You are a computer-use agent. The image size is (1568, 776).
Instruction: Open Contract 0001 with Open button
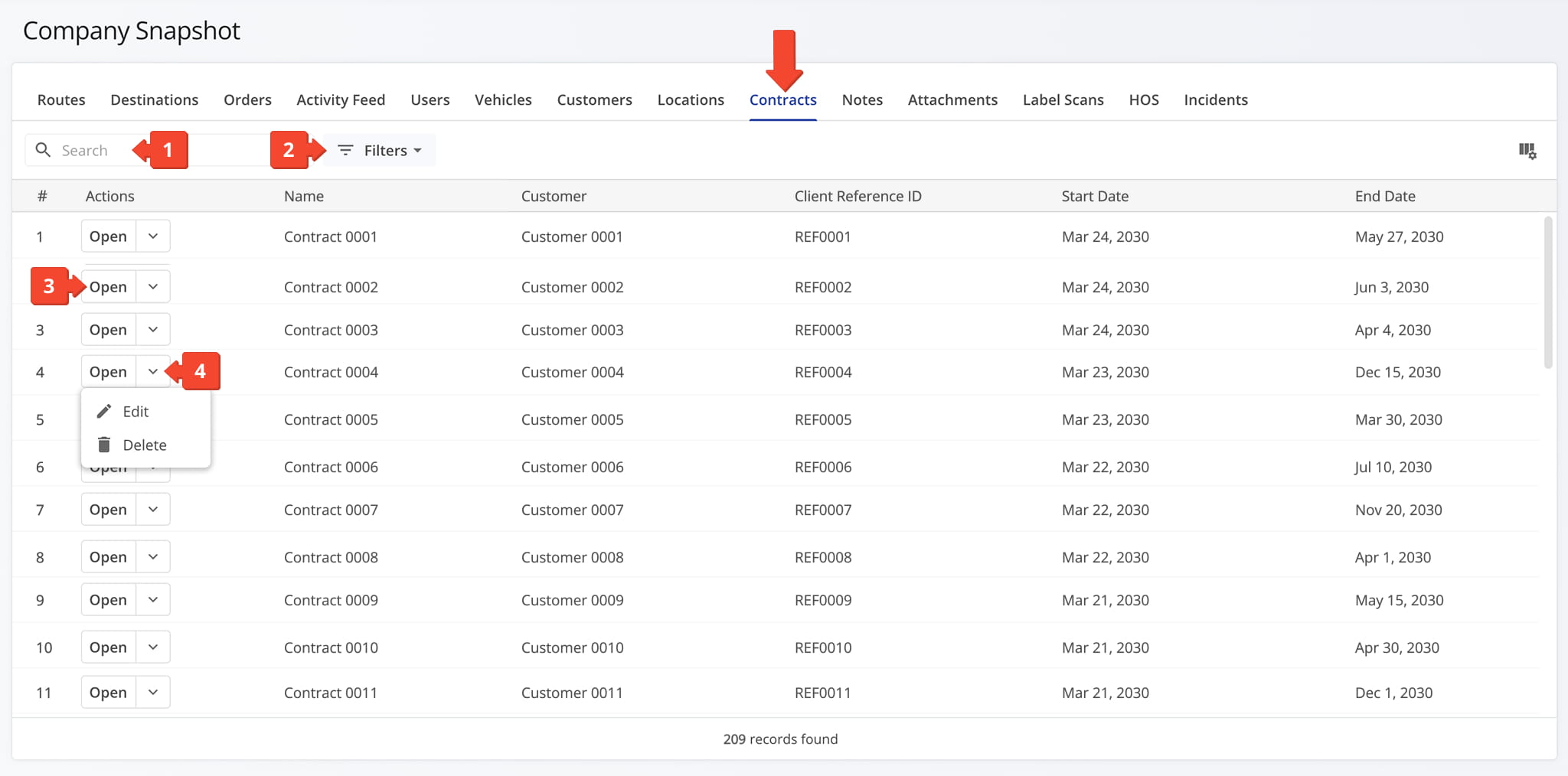[x=109, y=236]
